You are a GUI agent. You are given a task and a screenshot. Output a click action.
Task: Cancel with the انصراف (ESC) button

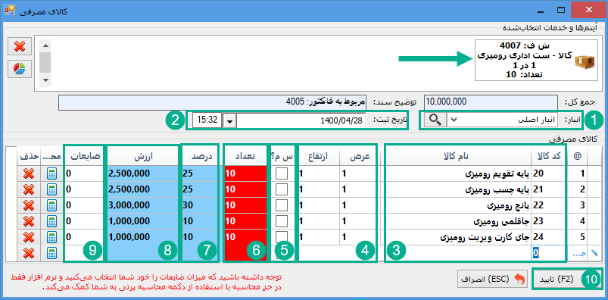pyautogui.click(x=492, y=279)
